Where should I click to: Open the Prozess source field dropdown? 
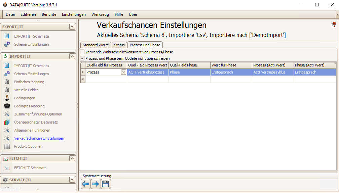(x=123, y=72)
